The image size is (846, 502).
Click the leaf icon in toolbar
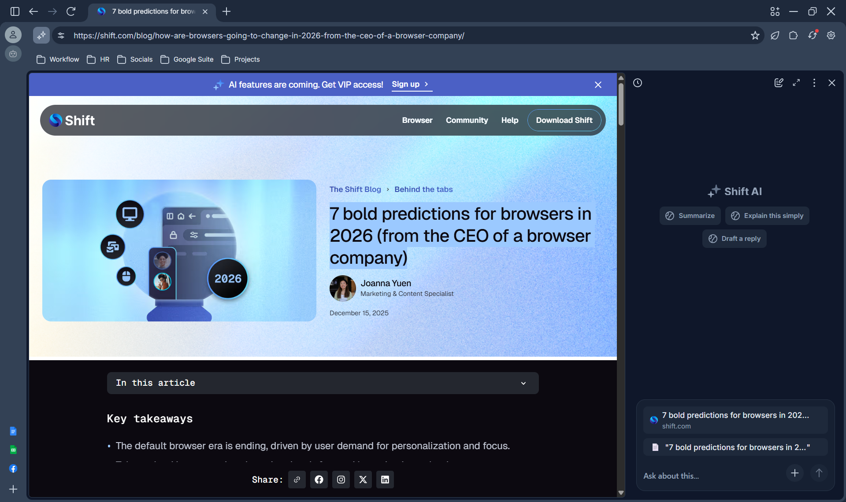pyautogui.click(x=775, y=35)
